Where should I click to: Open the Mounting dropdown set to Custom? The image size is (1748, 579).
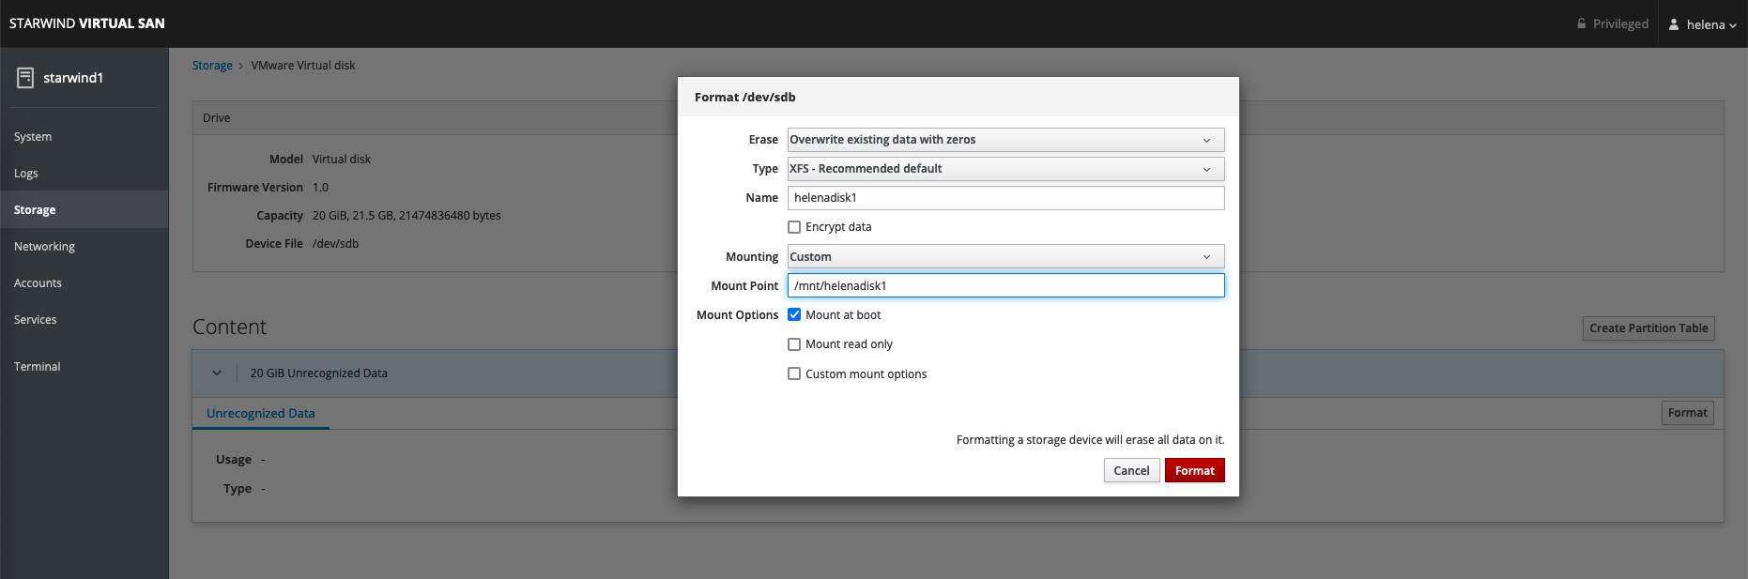(x=1005, y=257)
